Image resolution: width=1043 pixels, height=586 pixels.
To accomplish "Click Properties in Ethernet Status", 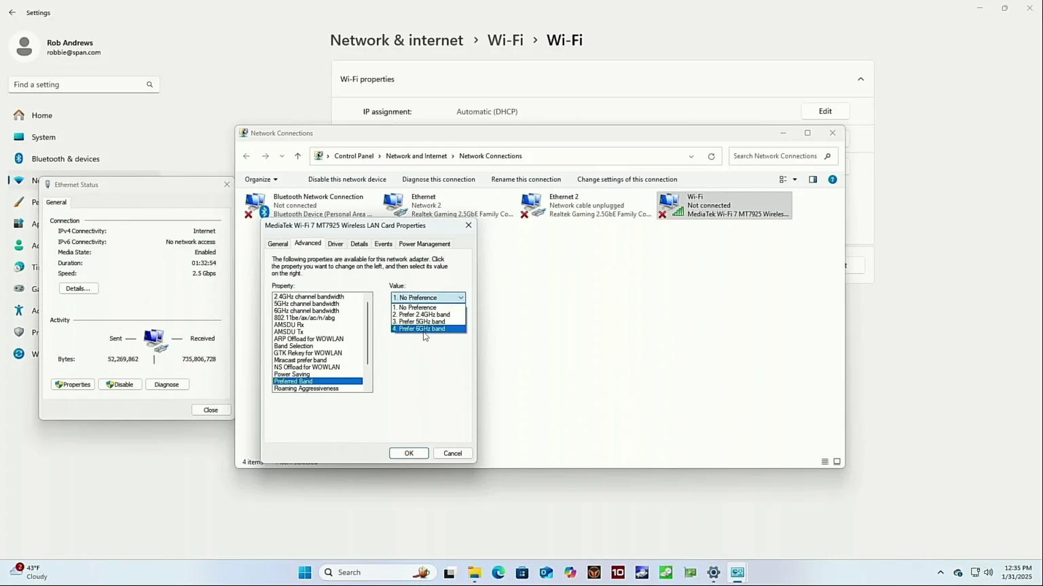I will click(x=73, y=385).
